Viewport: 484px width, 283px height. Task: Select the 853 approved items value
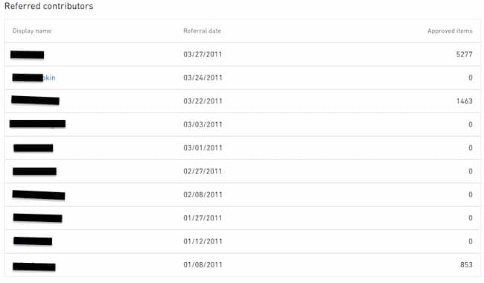click(466, 265)
